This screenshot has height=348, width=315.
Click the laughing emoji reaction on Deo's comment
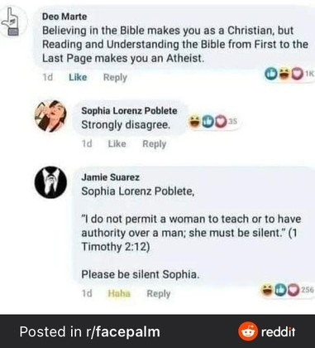point(284,74)
